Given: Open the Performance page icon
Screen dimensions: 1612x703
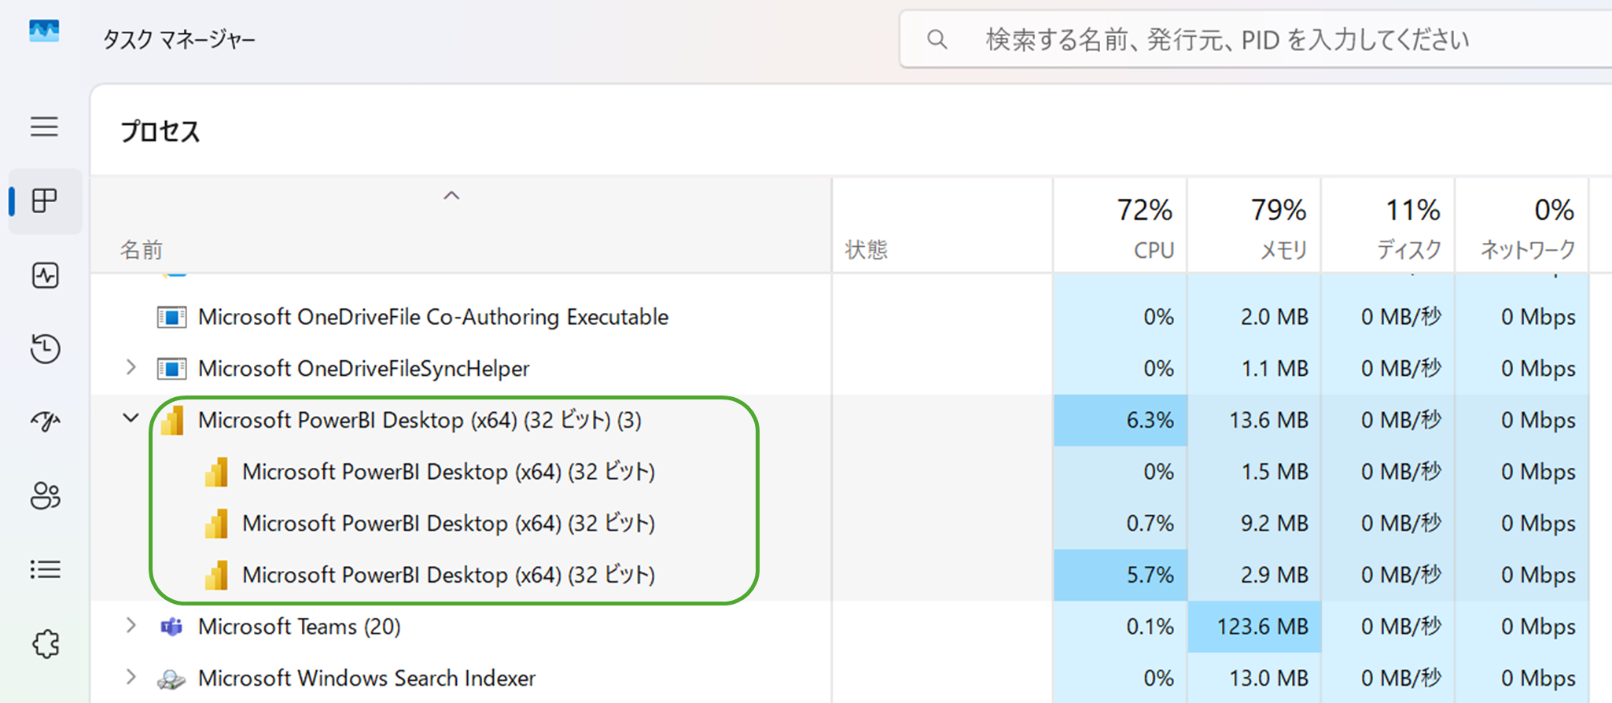Looking at the screenshot, I should pos(45,275).
